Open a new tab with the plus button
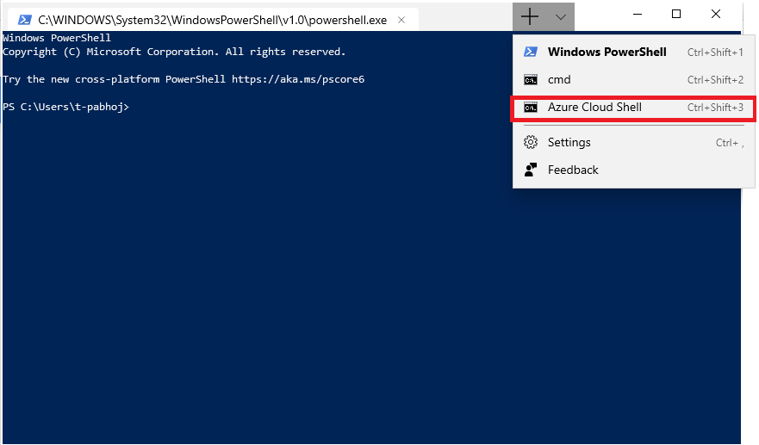This screenshot has width=759, height=445. pos(530,16)
